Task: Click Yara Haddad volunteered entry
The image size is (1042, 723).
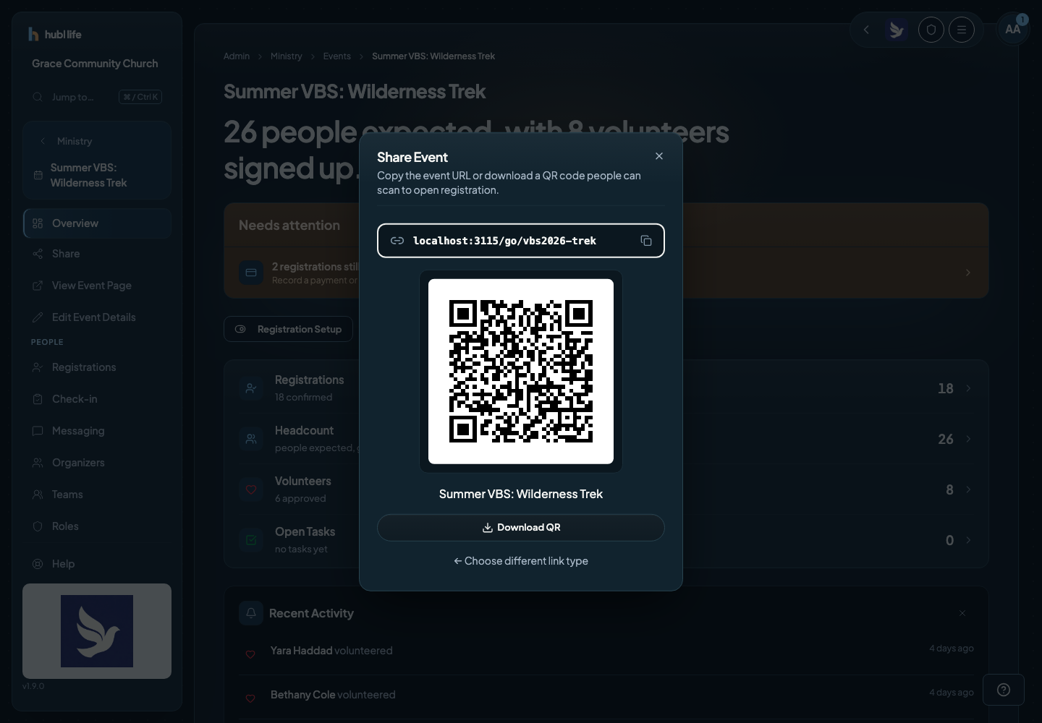Action: pos(606,651)
